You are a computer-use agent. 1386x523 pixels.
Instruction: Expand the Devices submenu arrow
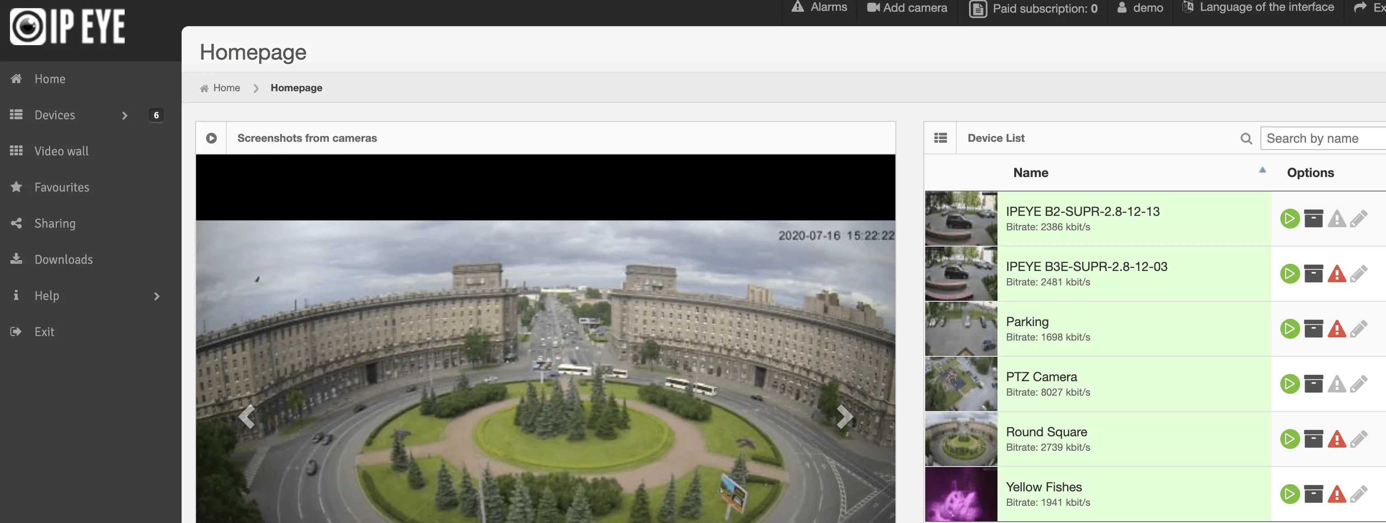click(x=125, y=116)
